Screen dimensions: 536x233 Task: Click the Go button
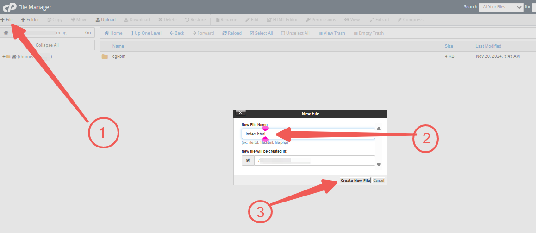[x=88, y=33]
